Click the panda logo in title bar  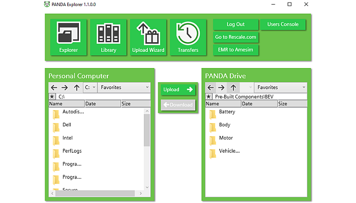(x=47, y=4)
